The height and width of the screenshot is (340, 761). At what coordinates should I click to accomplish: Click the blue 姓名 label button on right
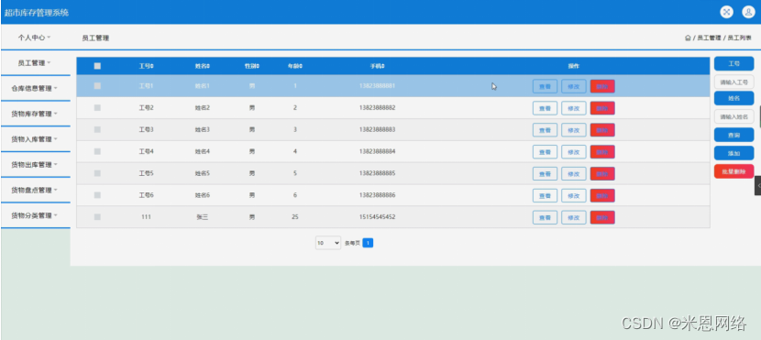tap(733, 98)
